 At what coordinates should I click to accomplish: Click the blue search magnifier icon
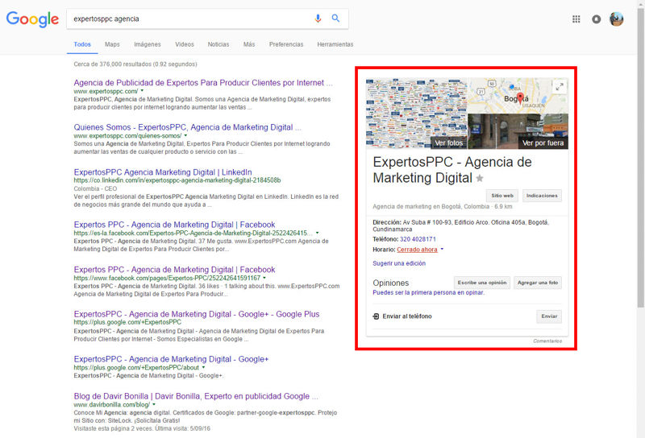pyautogui.click(x=335, y=19)
